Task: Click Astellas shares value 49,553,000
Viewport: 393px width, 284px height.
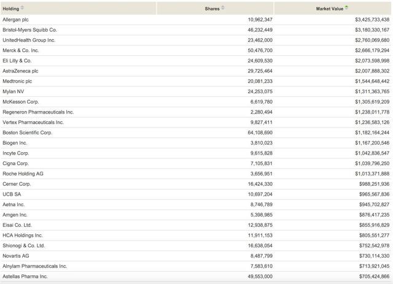Action: pos(260,276)
